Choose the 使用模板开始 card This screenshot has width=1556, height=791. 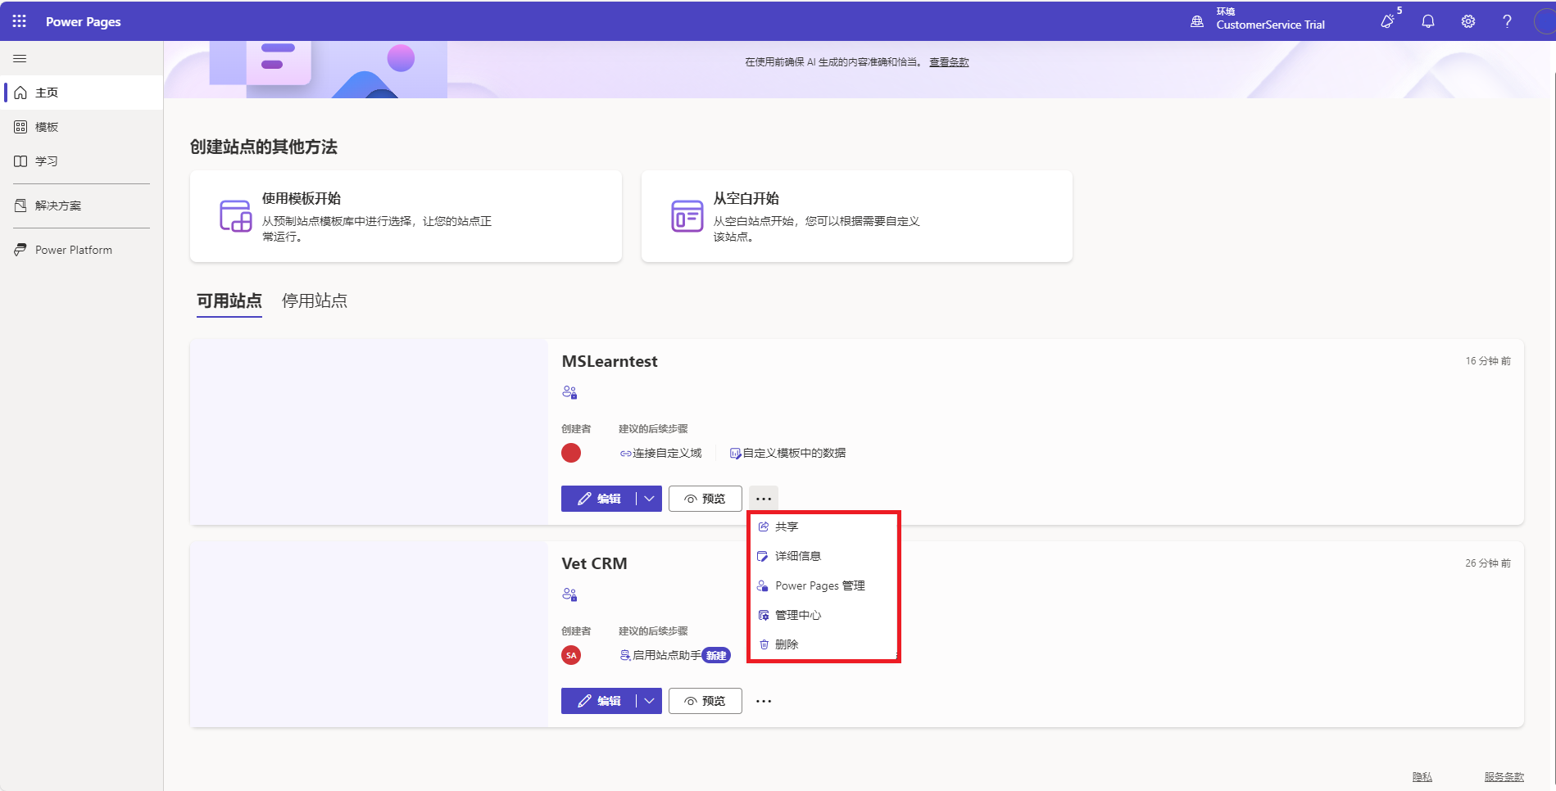pyautogui.click(x=406, y=216)
